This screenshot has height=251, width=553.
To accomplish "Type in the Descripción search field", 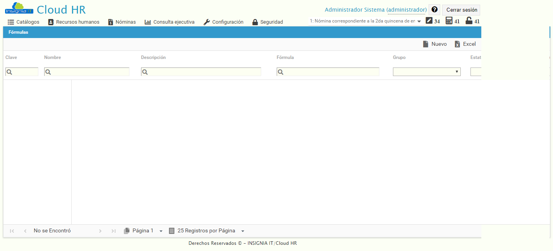I will pos(201,71).
